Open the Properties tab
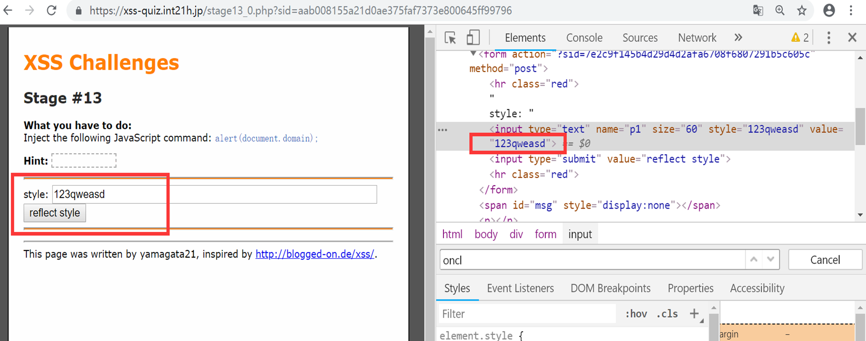The height and width of the screenshot is (341, 866). point(690,288)
